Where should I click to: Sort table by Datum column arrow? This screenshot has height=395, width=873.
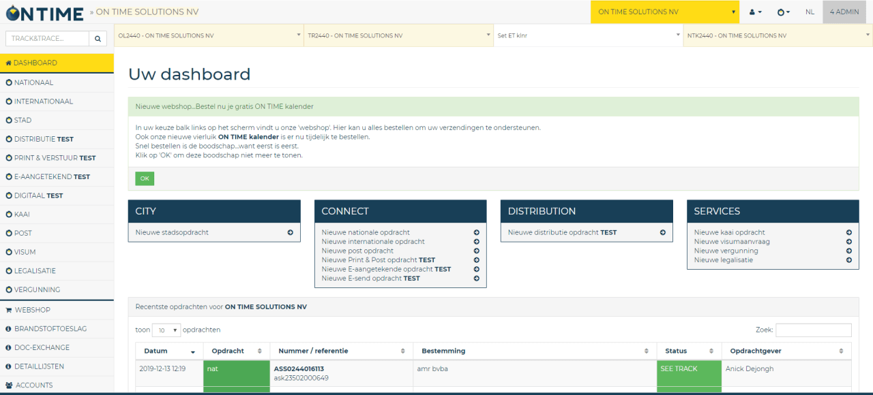tap(193, 351)
